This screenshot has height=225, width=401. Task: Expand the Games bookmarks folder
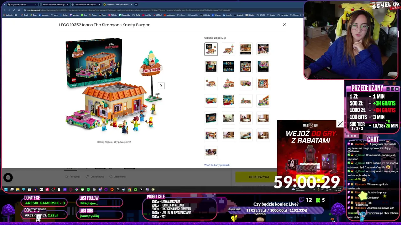point(181,15)
